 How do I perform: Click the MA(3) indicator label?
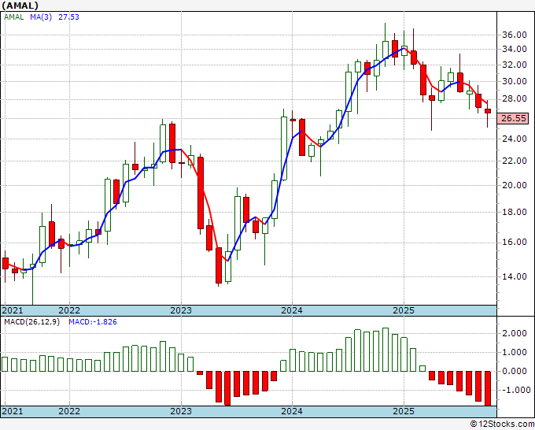coord(41,17)
